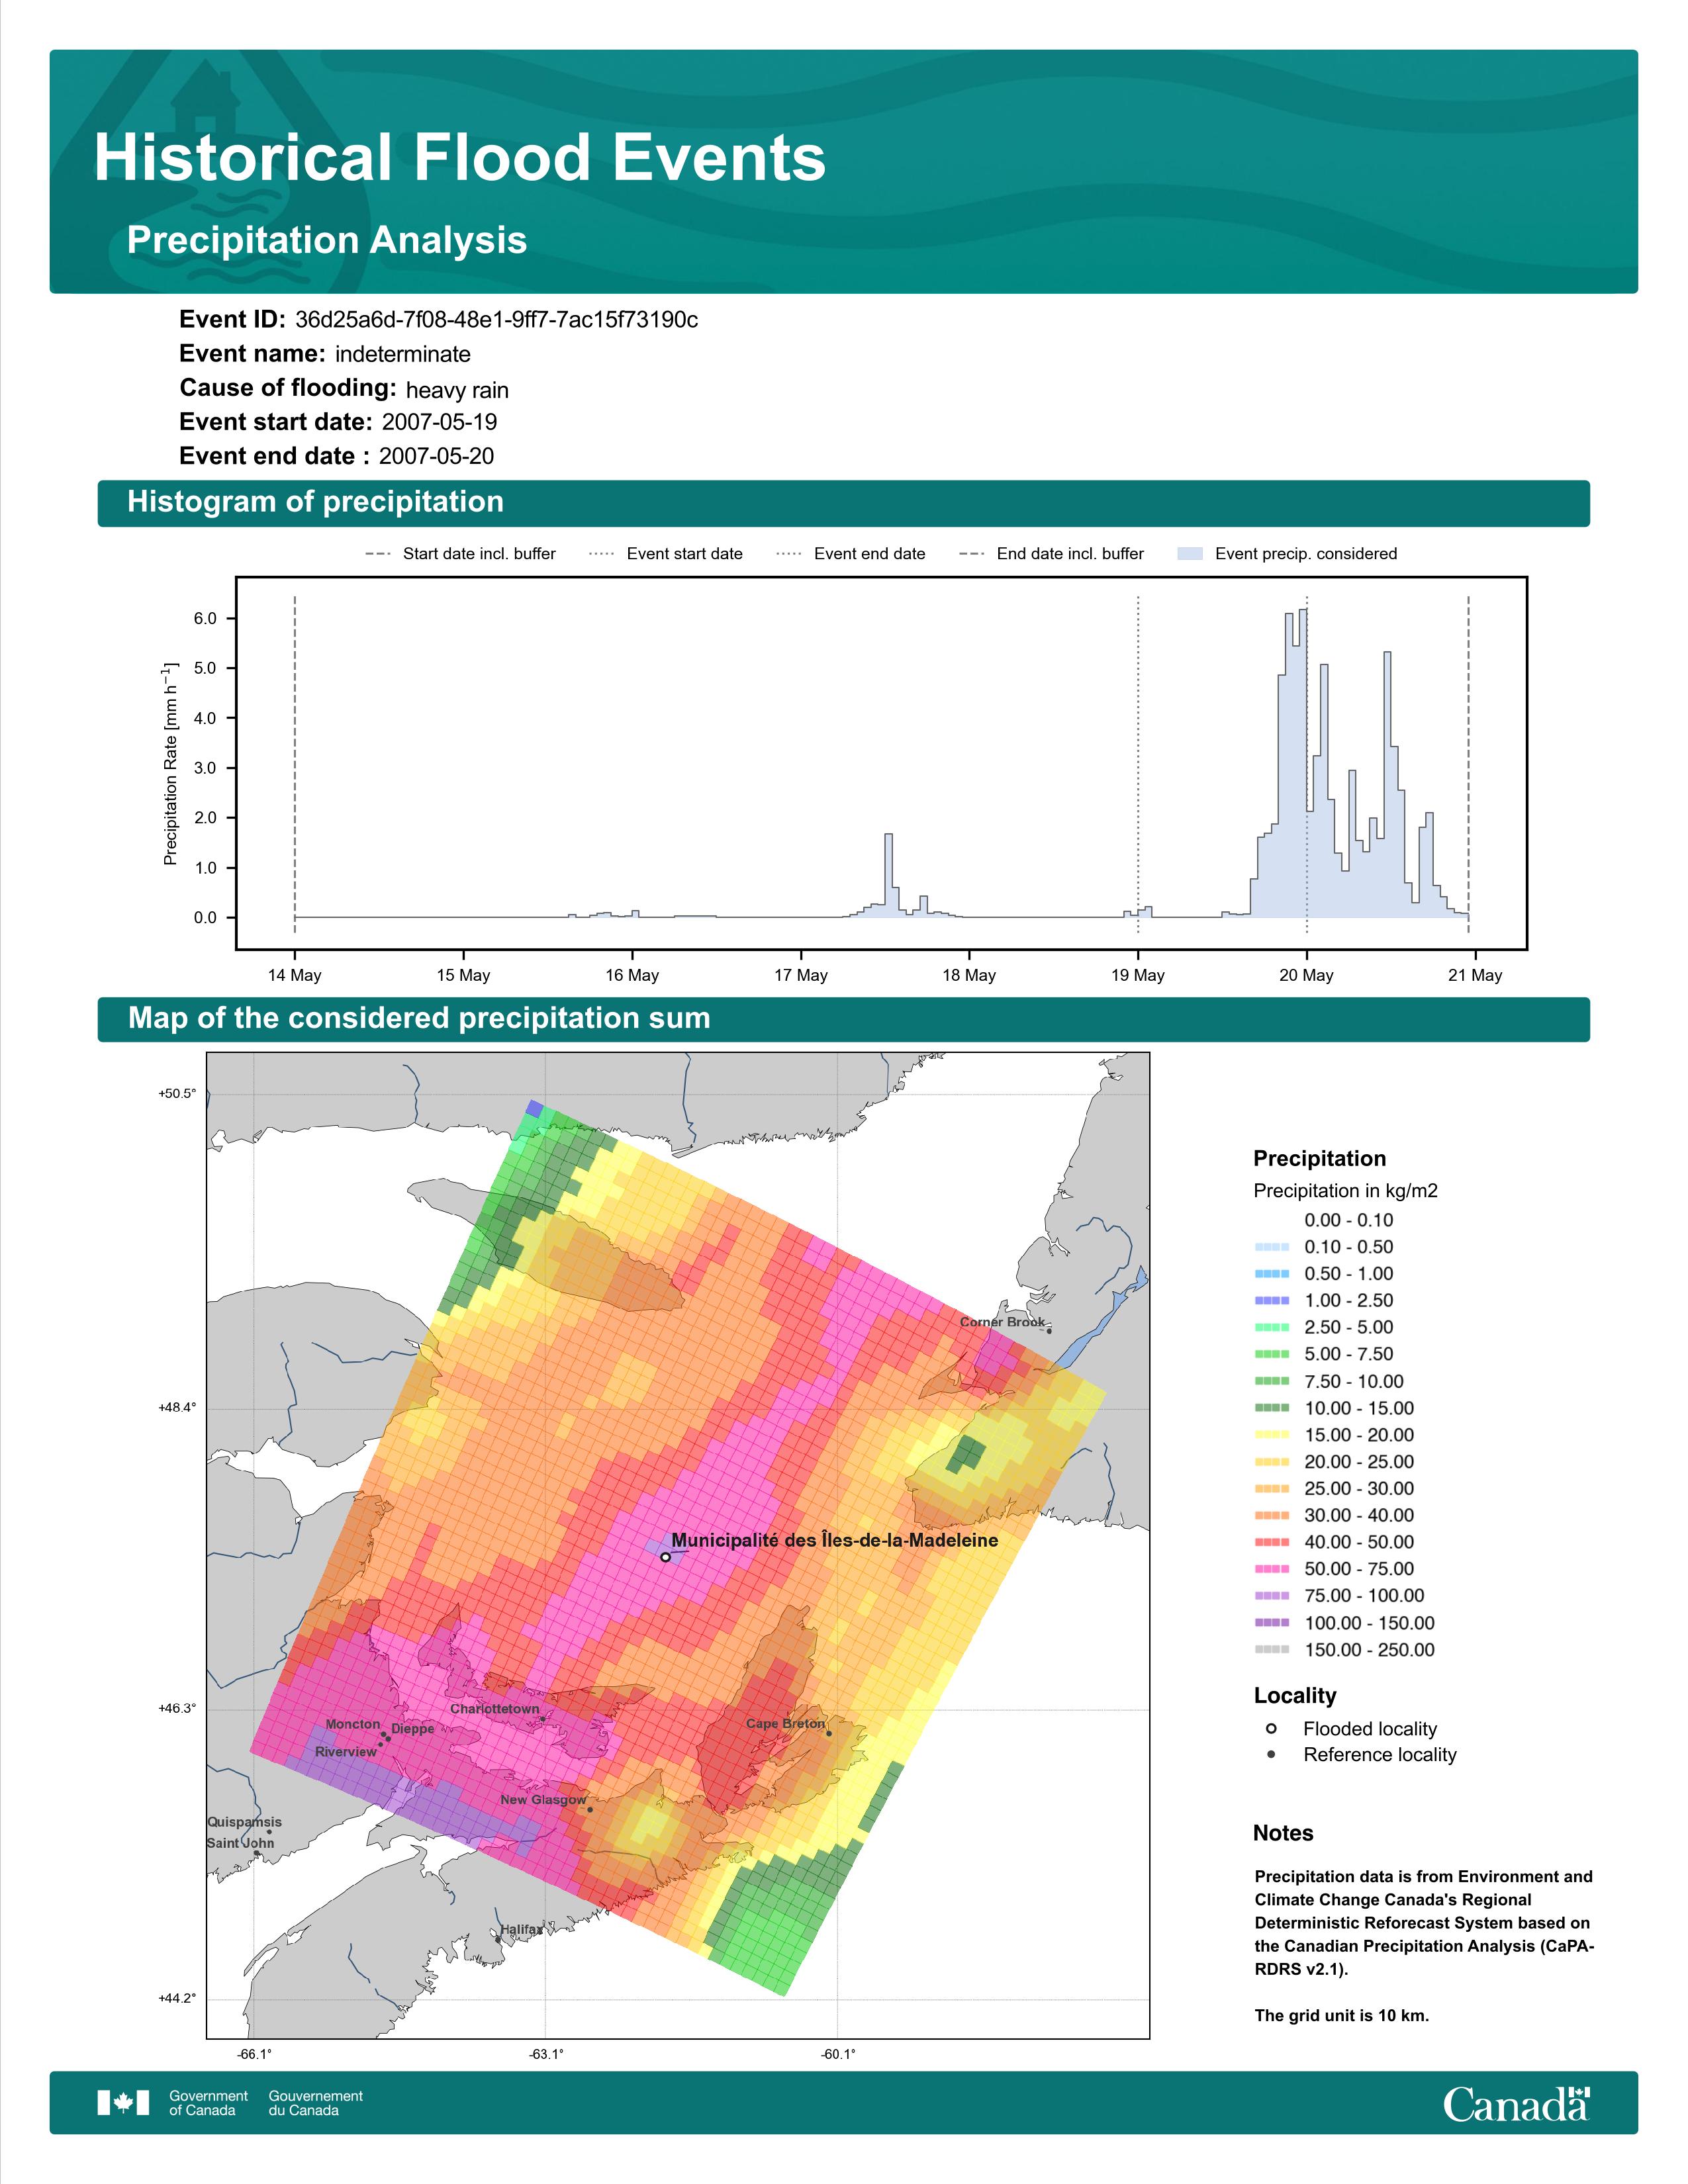The height and width of the screenshot is (2184, 1688).
Task: Click the Historical Flood Events title
Action: point(460,158)
